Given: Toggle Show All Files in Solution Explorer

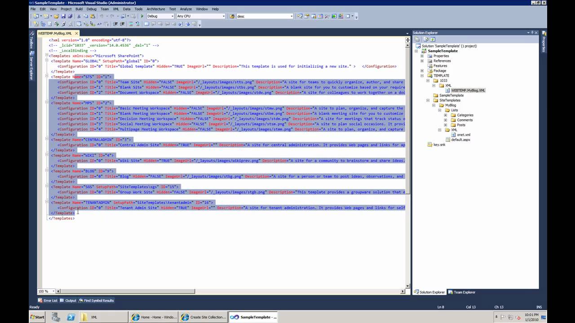Looking at the screenshot, I should click(x=426, y=39).
